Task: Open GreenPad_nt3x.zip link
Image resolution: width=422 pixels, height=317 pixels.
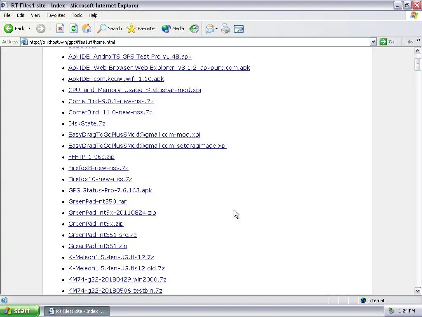Action: [96, 224]
